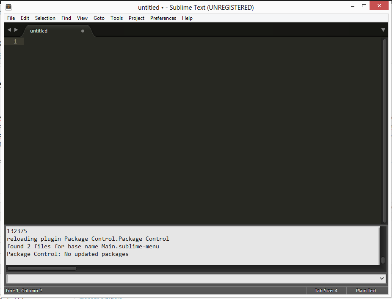Close the untitled tab via its dot
392x299 pixels.
click(83, 31)
